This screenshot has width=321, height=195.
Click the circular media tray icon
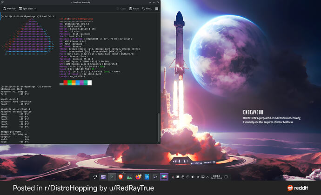click(188, 177)
